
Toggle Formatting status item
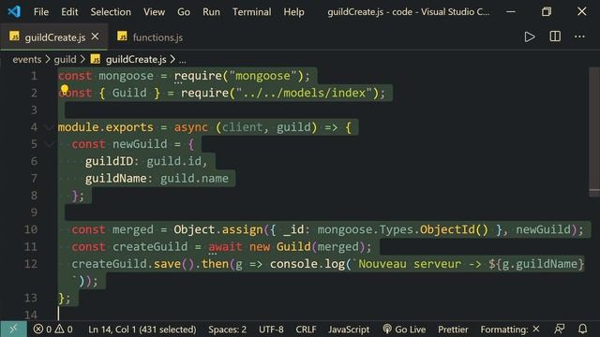click(x=510, y=329)
